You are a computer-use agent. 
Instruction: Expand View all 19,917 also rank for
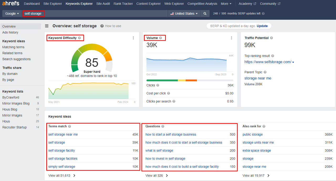[256, 175]
